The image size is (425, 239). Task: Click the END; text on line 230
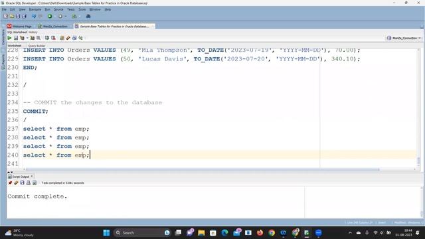(30, 68)
